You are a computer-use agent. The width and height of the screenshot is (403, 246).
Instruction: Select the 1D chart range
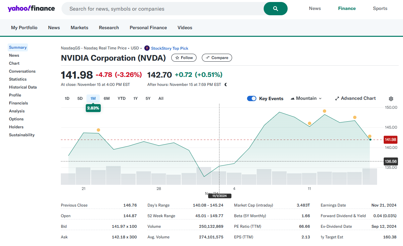point(67,98)
